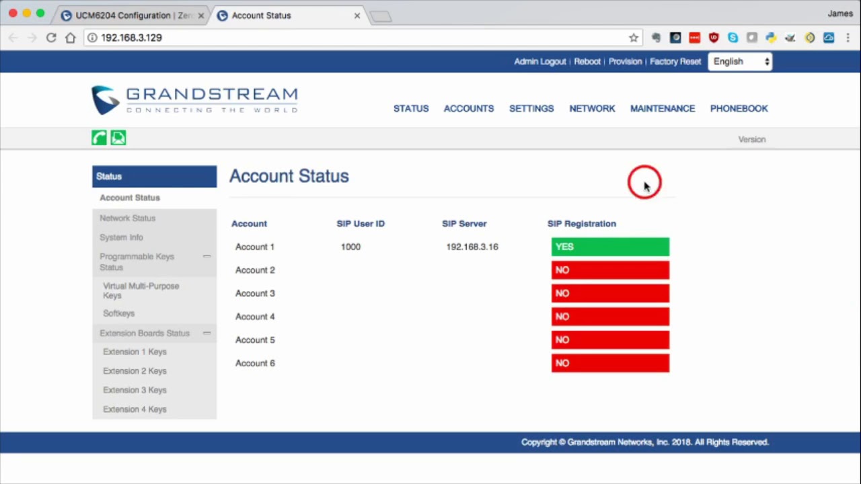View site info icon in address bar
Viewport: 861px width, 484px height.
pyautogui.click(x=92, y=38)
